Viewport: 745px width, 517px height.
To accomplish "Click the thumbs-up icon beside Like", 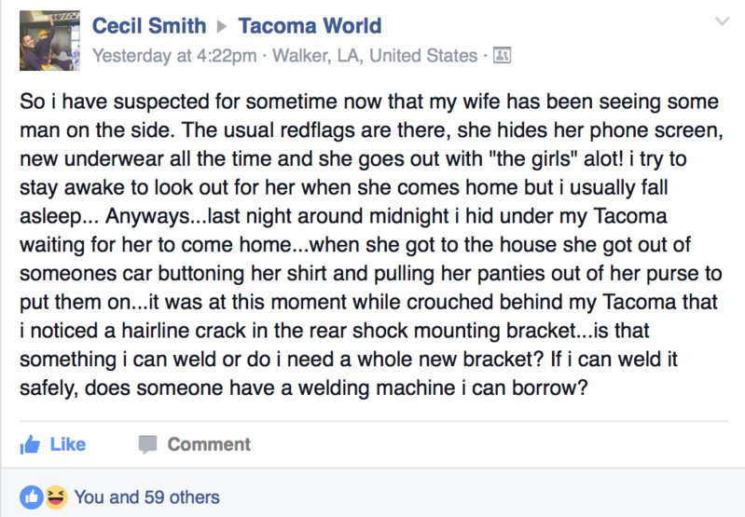I will tap(30, 445).
